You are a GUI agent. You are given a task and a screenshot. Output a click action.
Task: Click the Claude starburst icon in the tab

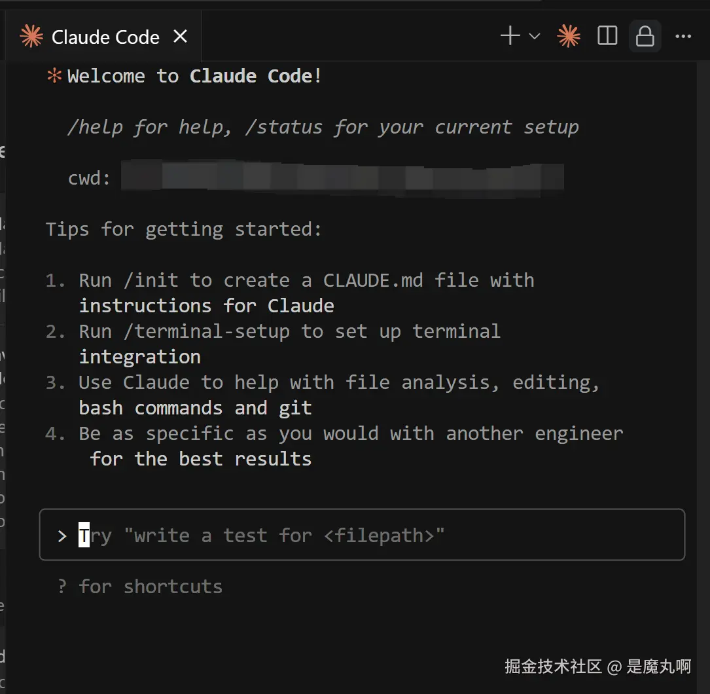(x=31, y=37)
